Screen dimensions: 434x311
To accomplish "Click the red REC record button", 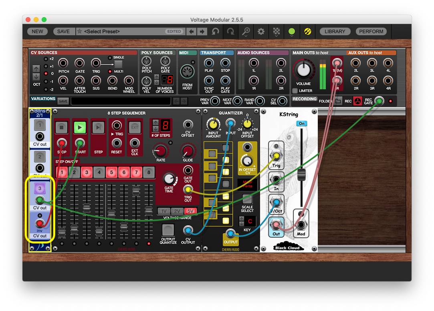I will tap(357, 101).
